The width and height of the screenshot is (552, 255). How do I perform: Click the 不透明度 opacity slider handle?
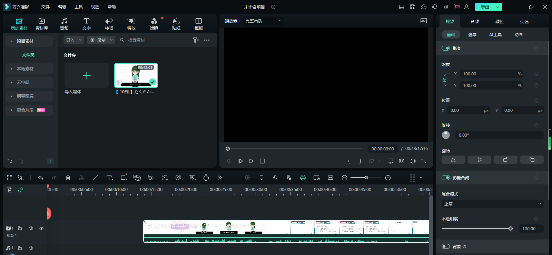tap(511, 229)
